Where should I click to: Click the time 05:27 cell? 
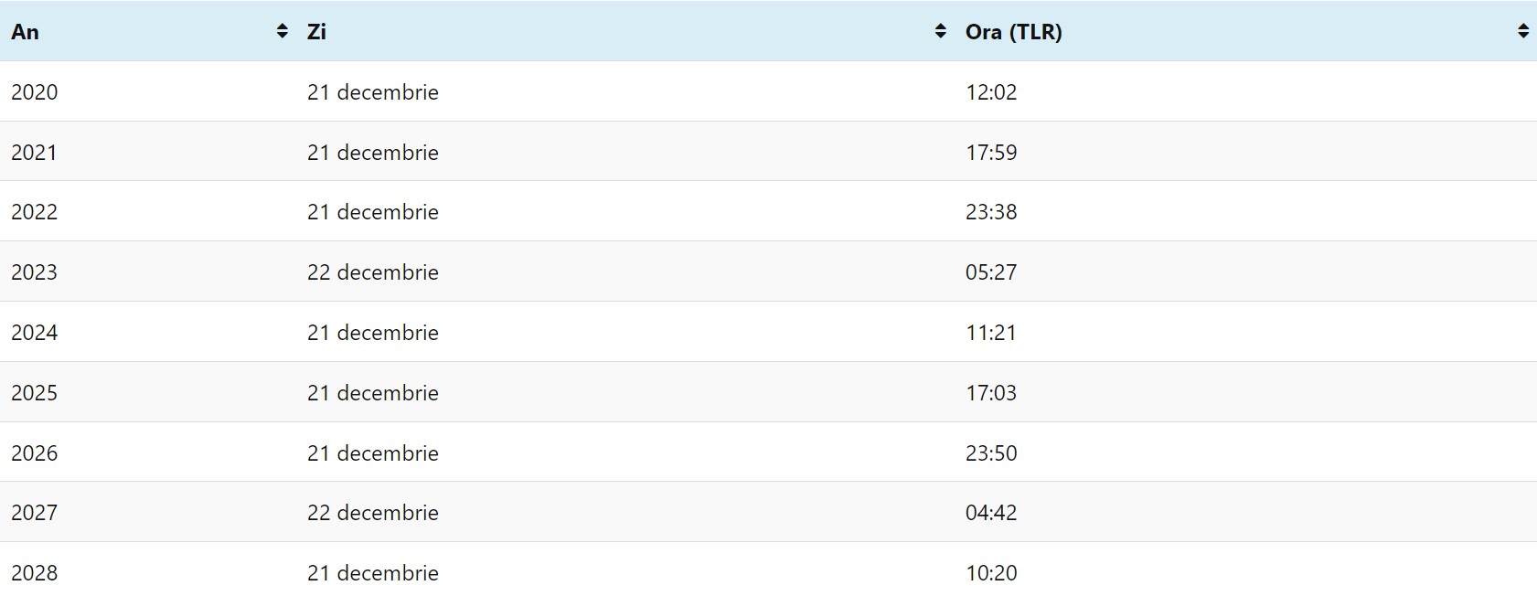[991, 272]
